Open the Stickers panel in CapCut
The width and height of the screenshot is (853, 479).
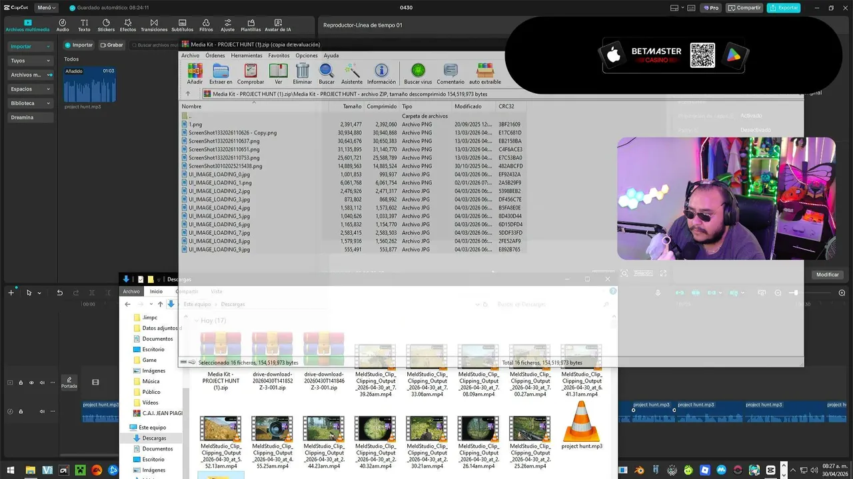pyautogui.click(x=106, y=25)
